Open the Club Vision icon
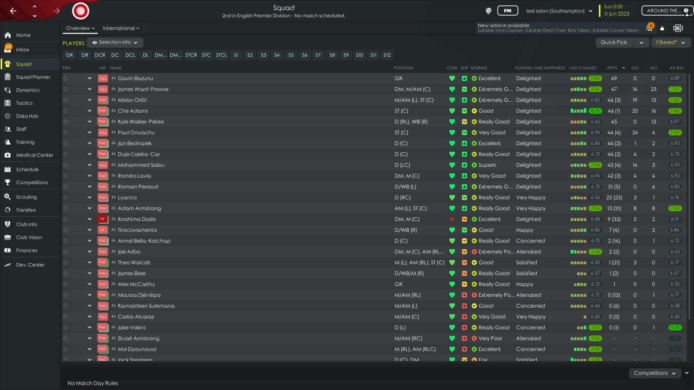 pos(8,237)
